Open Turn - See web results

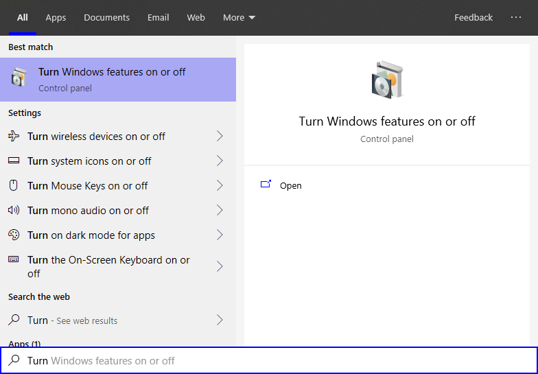118,320
